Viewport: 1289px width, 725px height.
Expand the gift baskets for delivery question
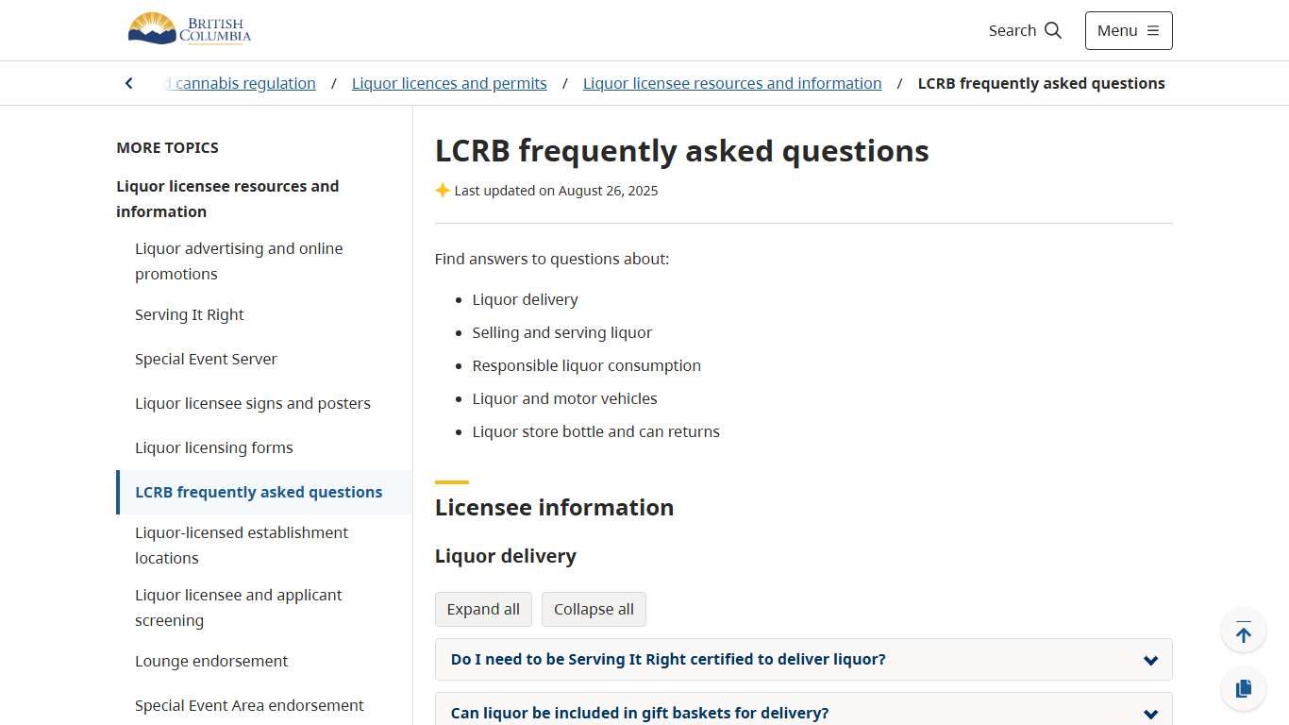click(x=803, y=713)
